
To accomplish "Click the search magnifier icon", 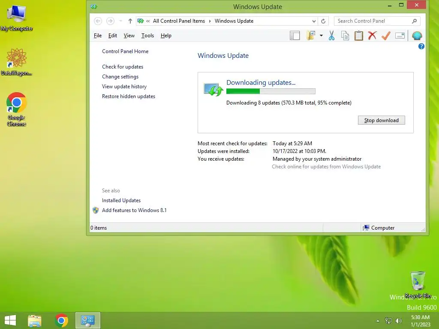I will (x=415, y=21).
